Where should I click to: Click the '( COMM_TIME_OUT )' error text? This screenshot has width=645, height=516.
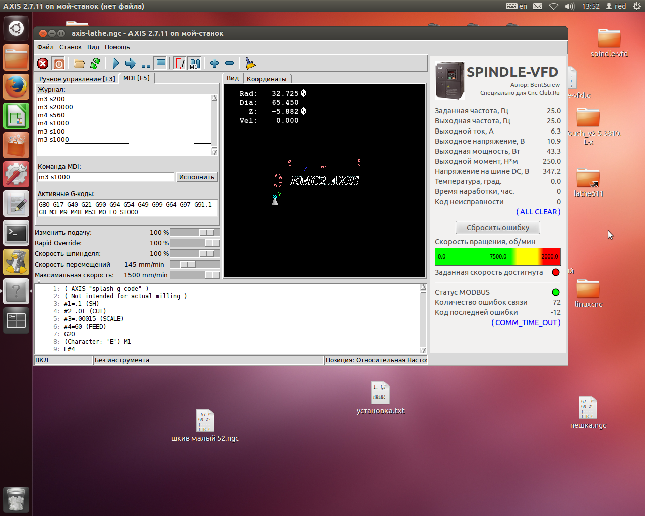coord(526,322)
